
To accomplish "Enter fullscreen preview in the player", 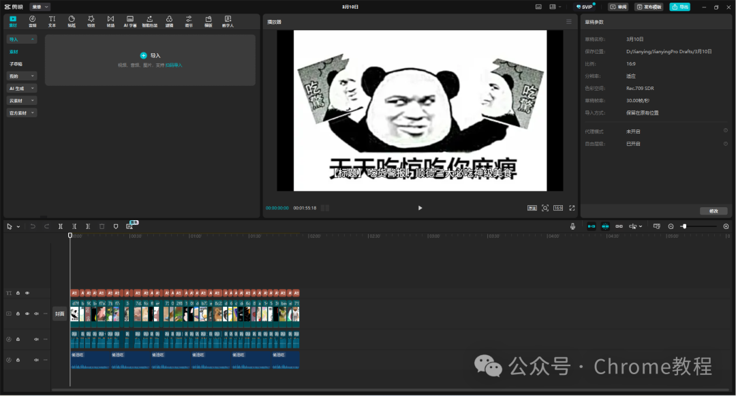I will [x=572, y=208].
